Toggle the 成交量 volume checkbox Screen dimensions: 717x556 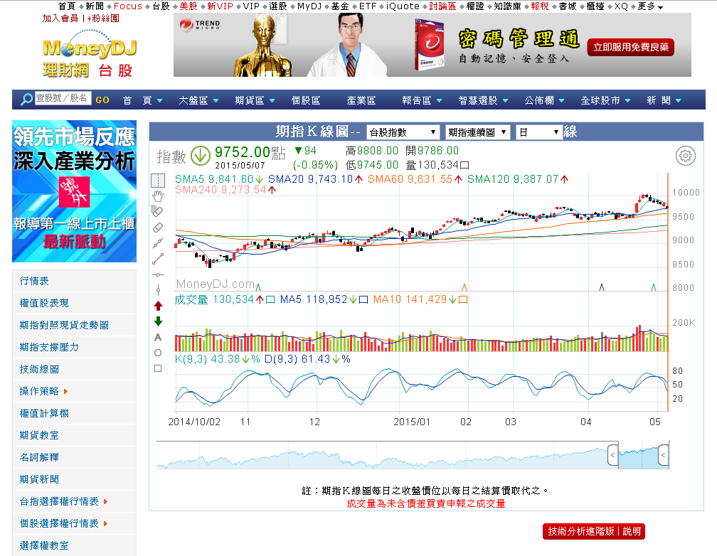270,300
